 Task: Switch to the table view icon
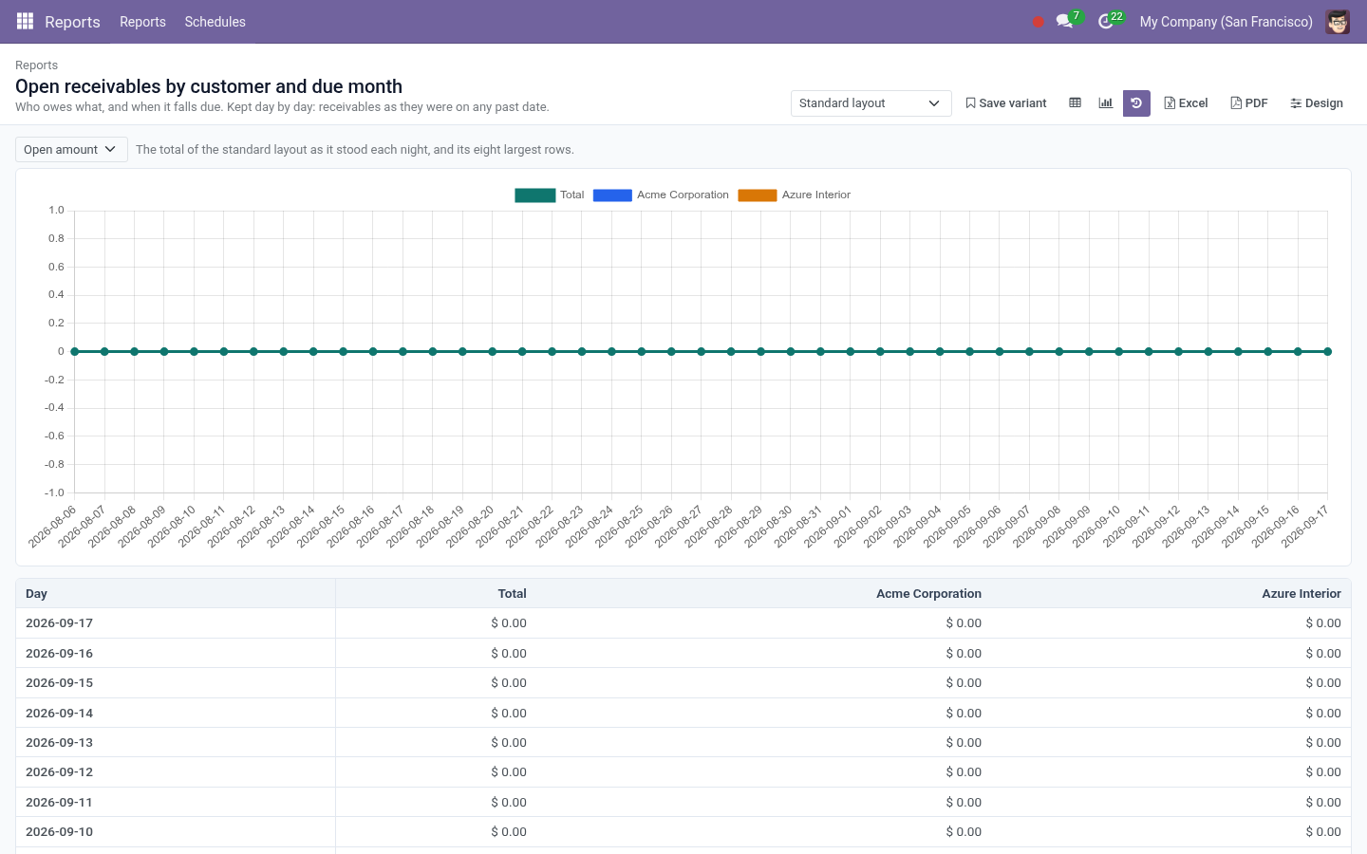point(1075,102)
